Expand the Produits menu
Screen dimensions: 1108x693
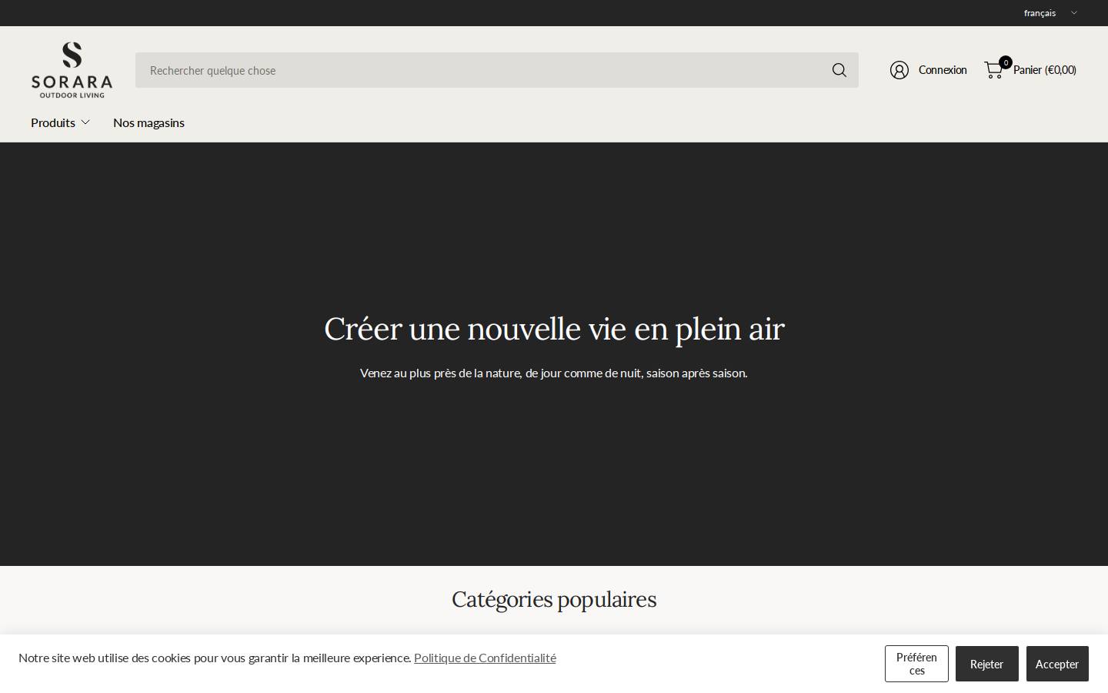tap(60, 122)
